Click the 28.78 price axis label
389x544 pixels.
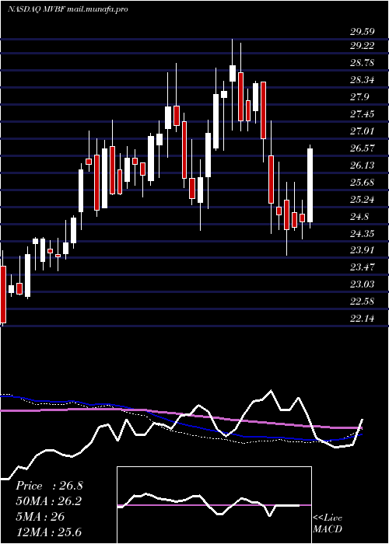[363, 63]
